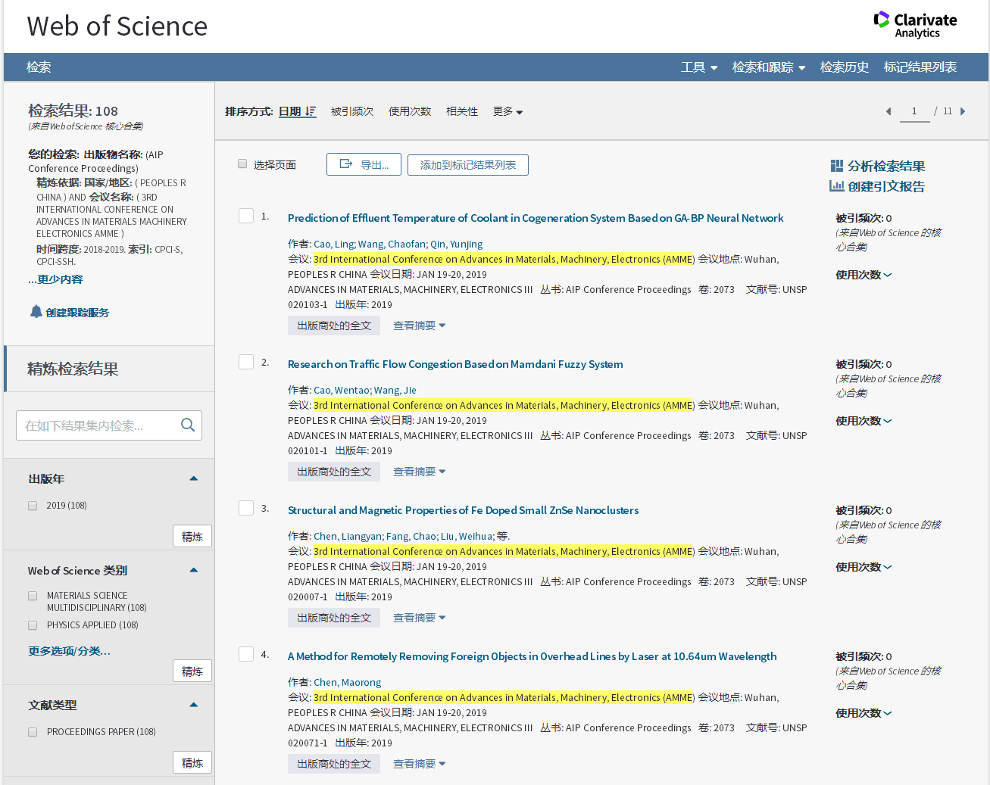
Task: Expand 查看摘要 for result 2
Action: pos(419,472)
